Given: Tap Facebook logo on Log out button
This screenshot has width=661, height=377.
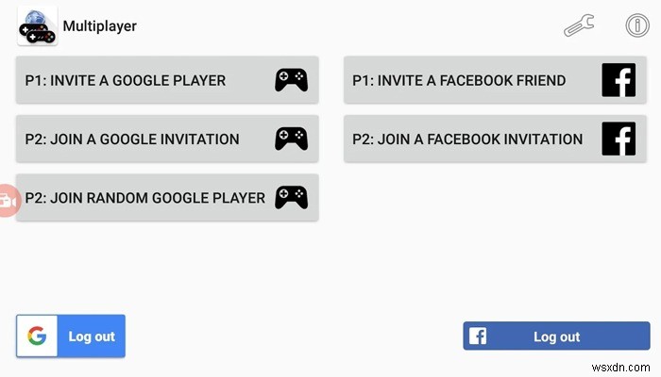Looking at the screenshot, I should point(478,336).
